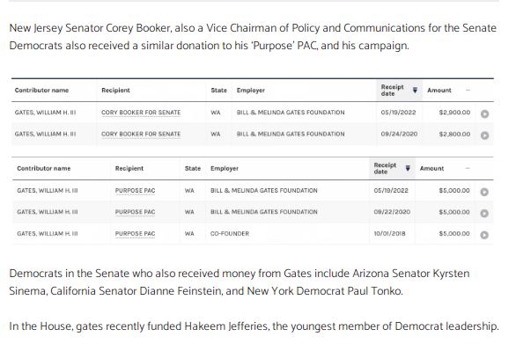Open details arrow for $2,900.00 Booker donation

click(484, 113)
